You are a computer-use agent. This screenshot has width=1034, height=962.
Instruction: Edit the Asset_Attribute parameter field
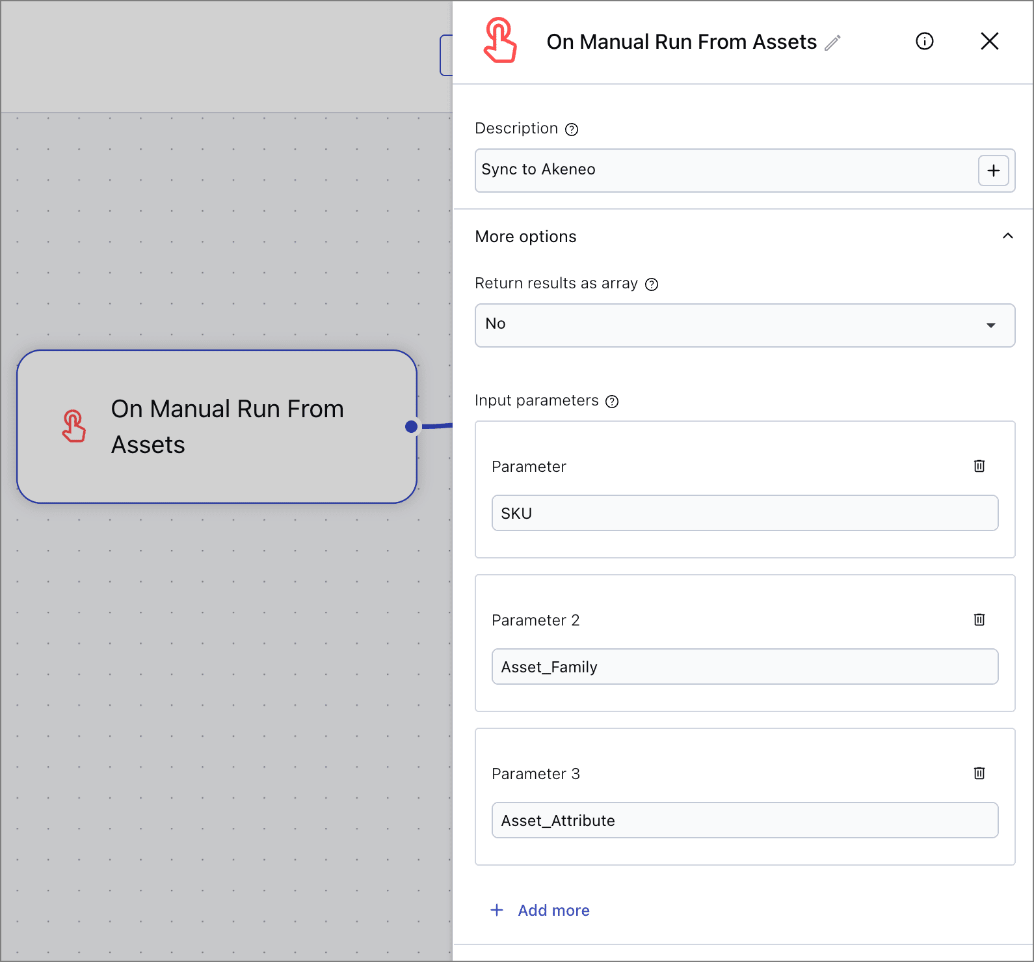pos(745,820)
